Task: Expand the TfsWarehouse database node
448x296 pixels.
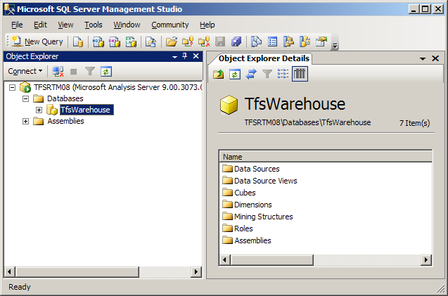Action: (x=39, y=110)
